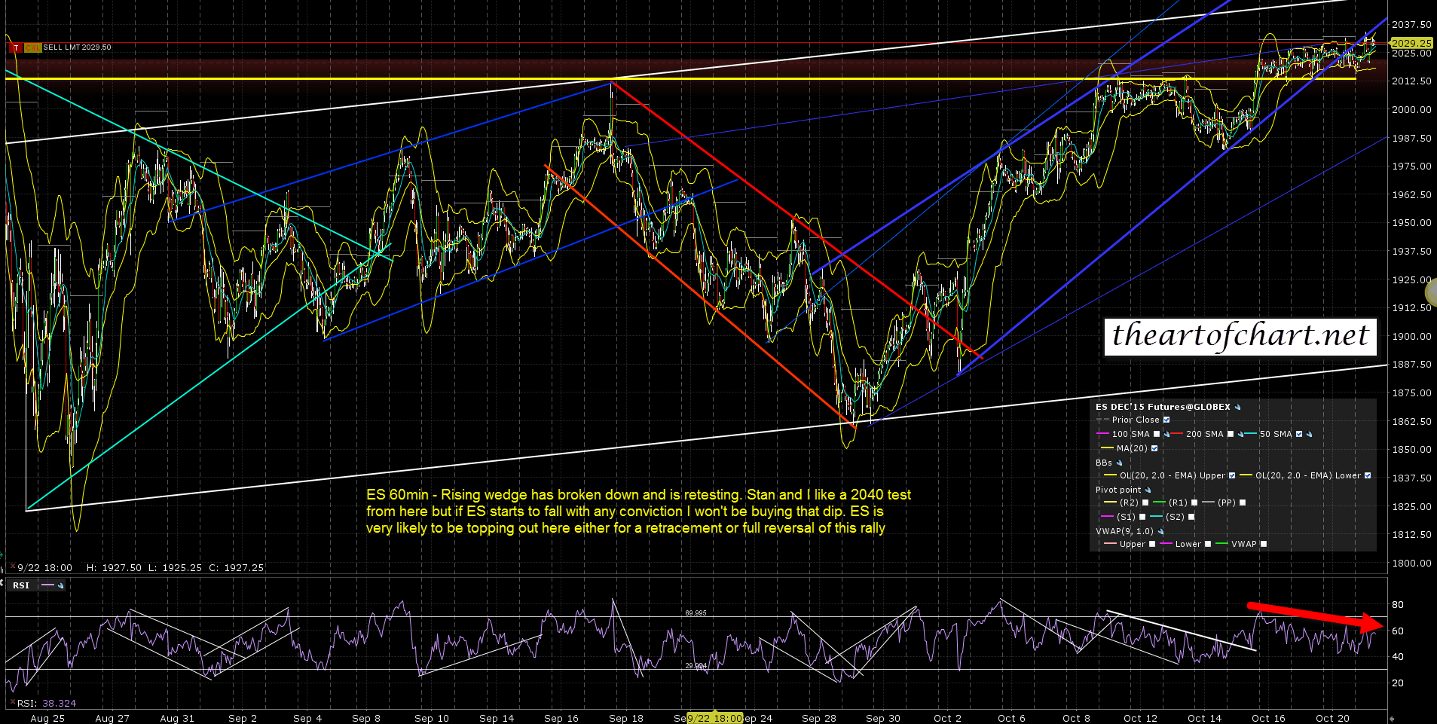Click the 2029.25 current price tag

(x=1411, y=44)
